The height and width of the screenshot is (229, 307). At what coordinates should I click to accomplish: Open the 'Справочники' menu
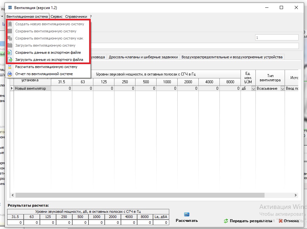pos(76,16)
